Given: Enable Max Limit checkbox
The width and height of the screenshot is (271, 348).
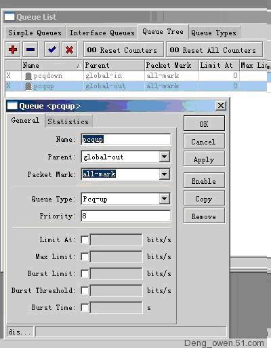Looking at the screenshot, I should (85, 256).
